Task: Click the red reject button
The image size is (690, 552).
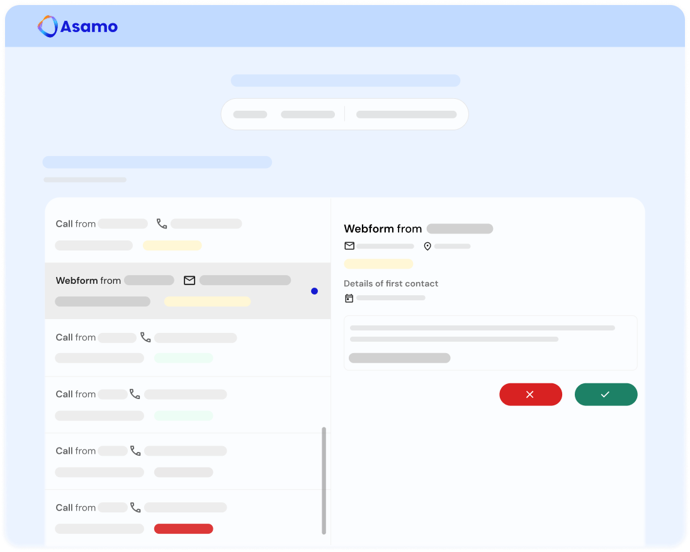Action: tap(531, 394)
